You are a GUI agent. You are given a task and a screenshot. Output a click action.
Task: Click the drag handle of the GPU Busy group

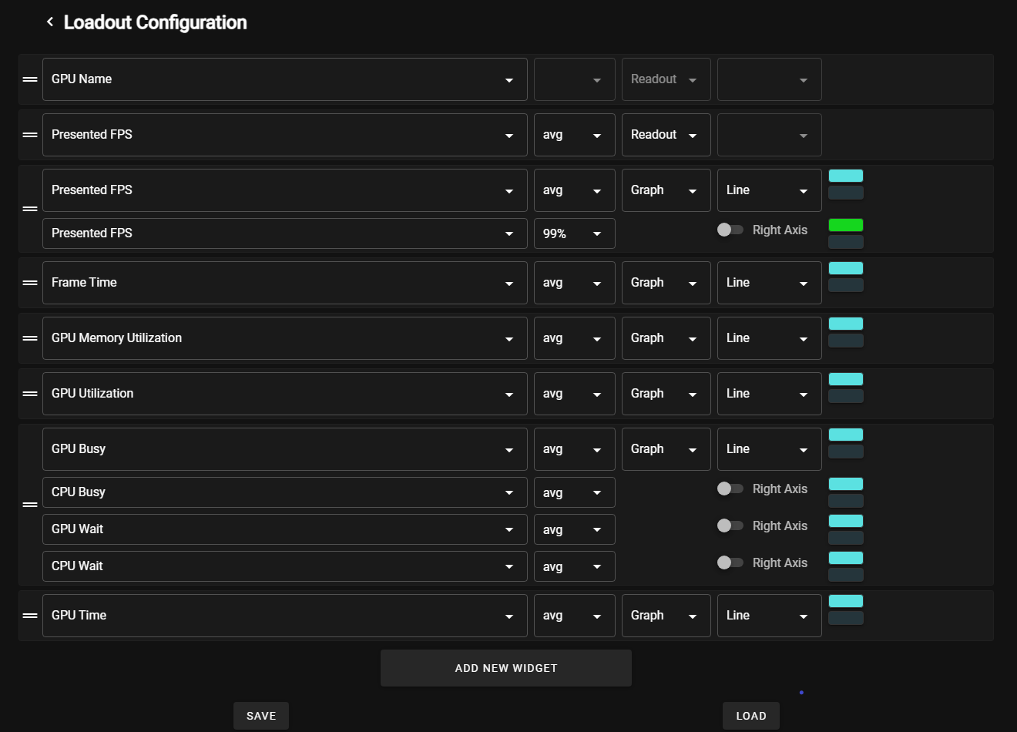coord(30,505)
